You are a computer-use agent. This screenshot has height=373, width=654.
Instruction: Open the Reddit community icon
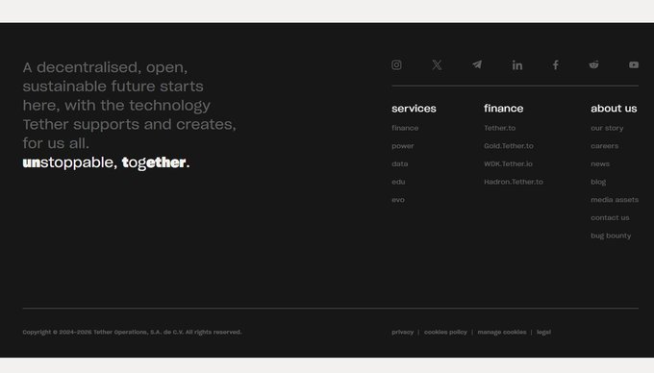click(593, 64)
